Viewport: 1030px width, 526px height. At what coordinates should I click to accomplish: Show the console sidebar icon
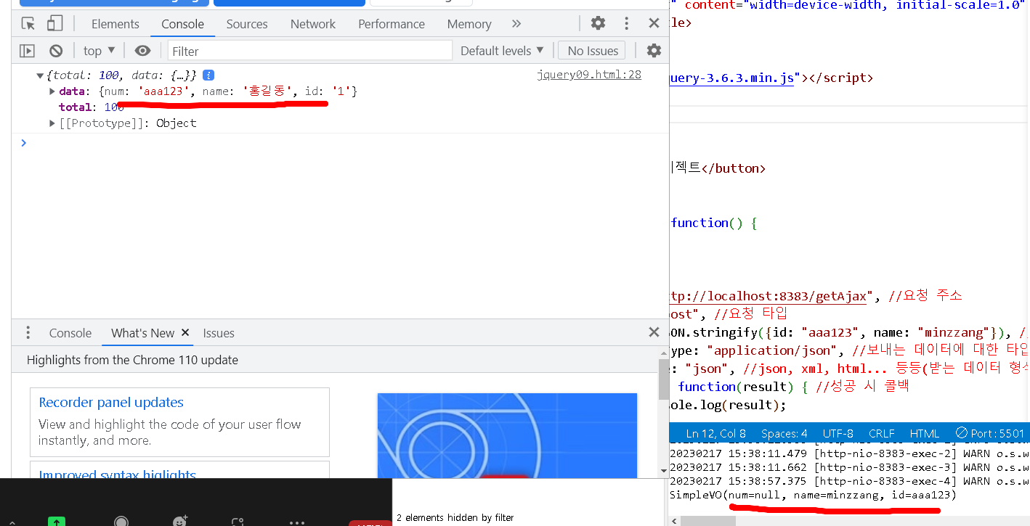(x=27, y=51)
